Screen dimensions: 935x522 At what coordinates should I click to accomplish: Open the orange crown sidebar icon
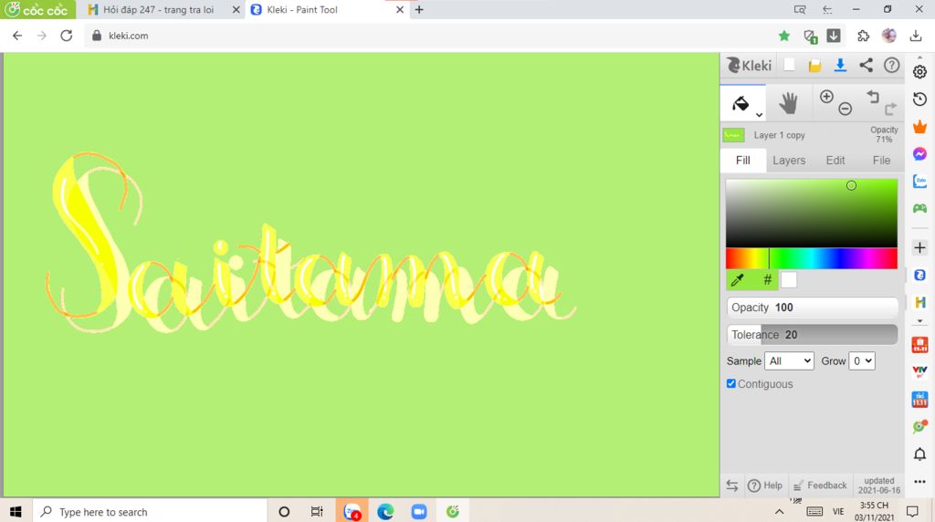(920, 127)
